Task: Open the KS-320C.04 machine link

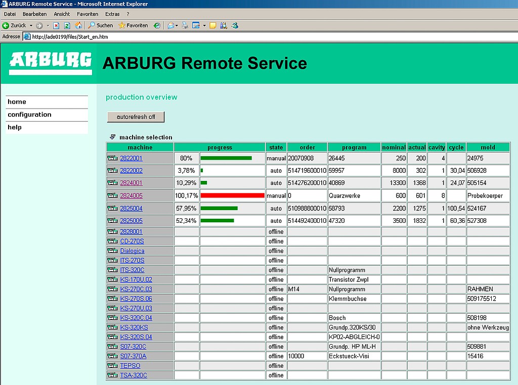Action: [x=136, y=318]
